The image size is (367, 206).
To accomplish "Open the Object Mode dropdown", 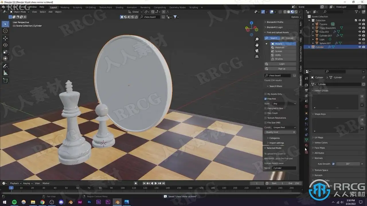I will point(20,12).
